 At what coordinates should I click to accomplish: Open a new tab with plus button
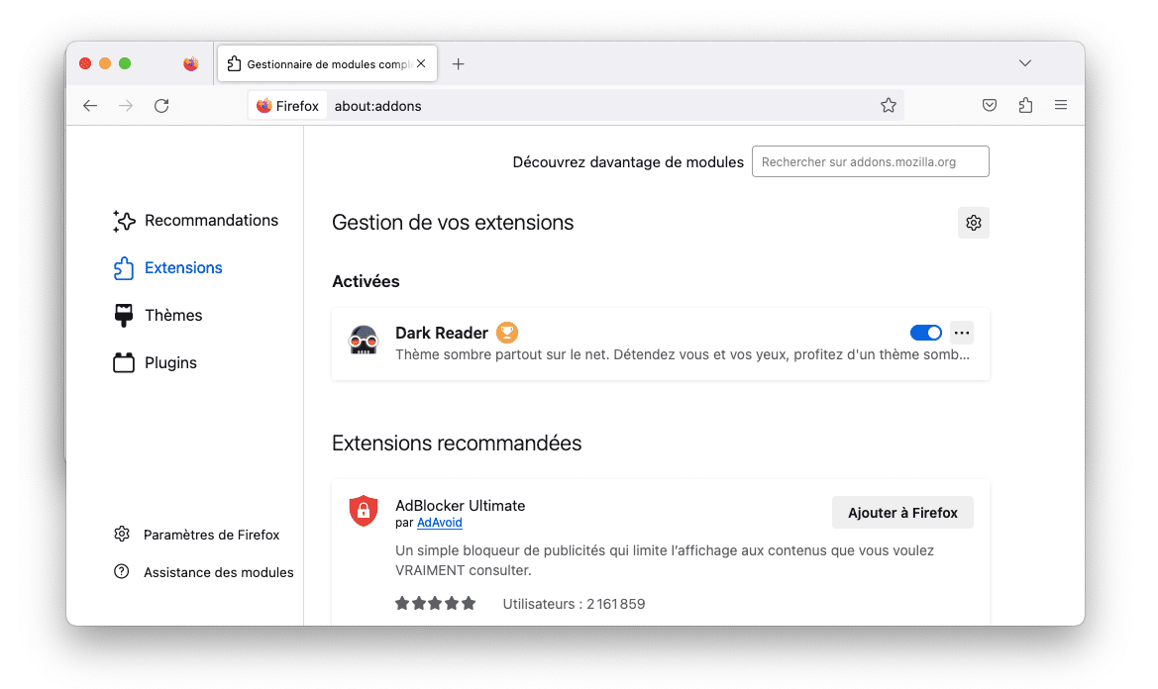point(458,64)
